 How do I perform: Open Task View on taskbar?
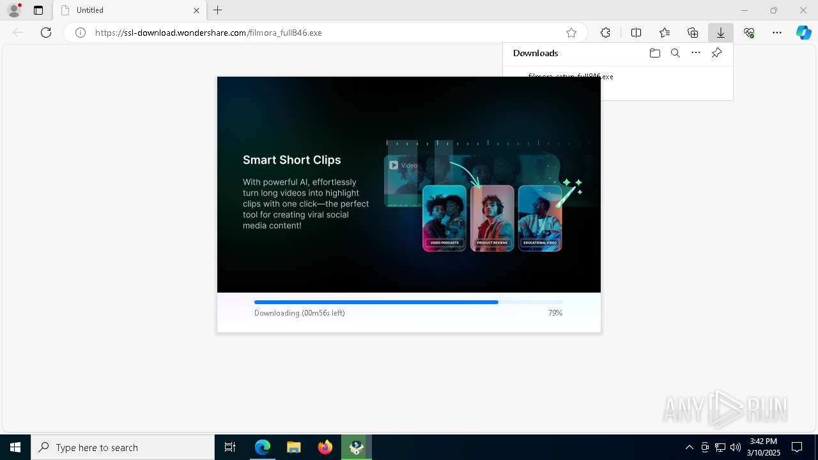point(230,447)
